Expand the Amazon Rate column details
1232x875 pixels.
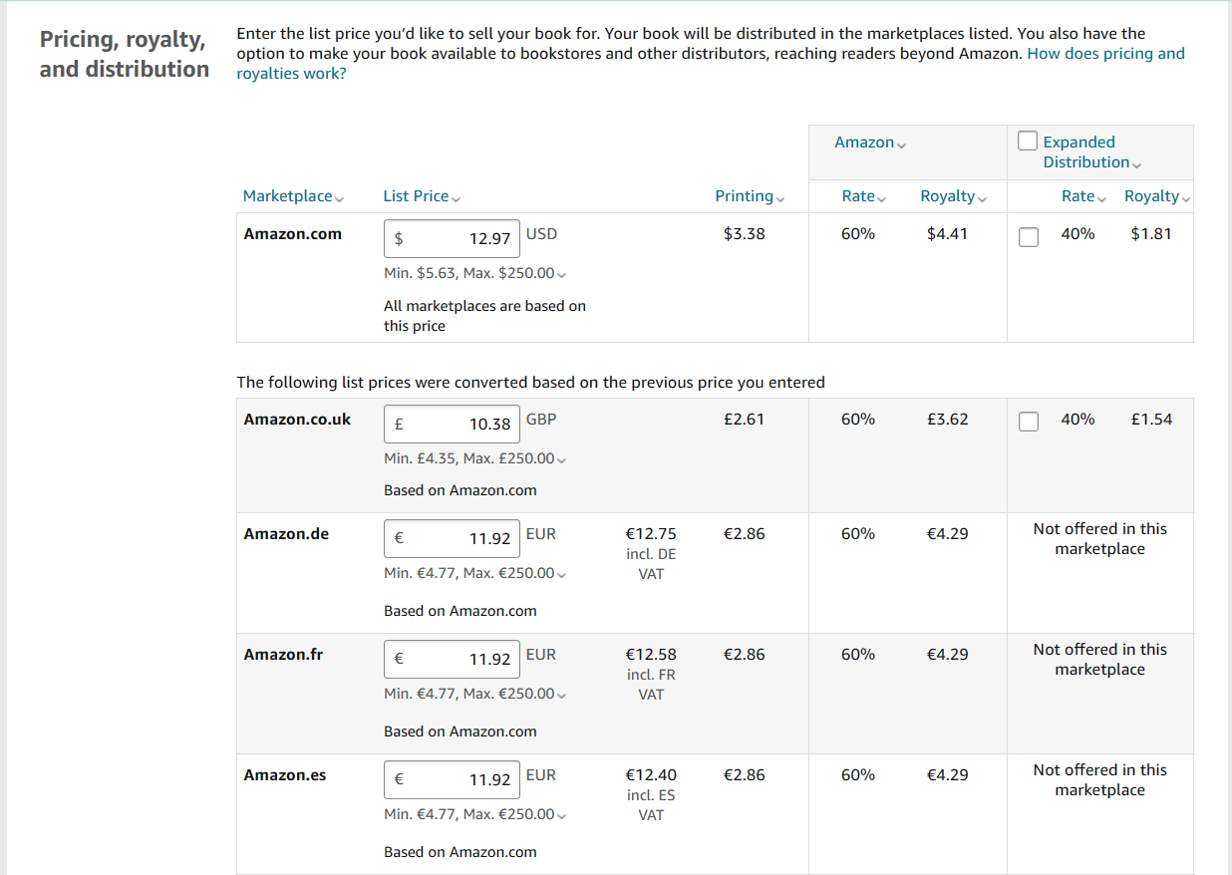pos(864,196)
